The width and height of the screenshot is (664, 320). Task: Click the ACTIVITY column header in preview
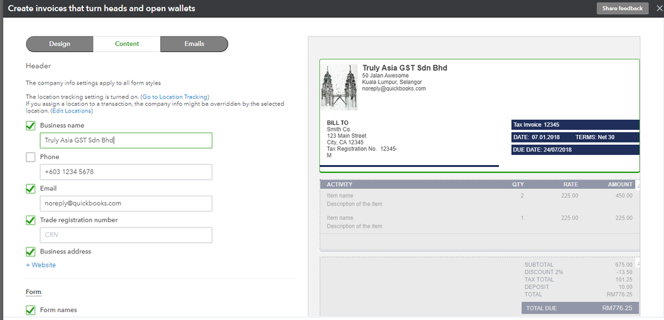pyautogui.click(x=339, y=184)
